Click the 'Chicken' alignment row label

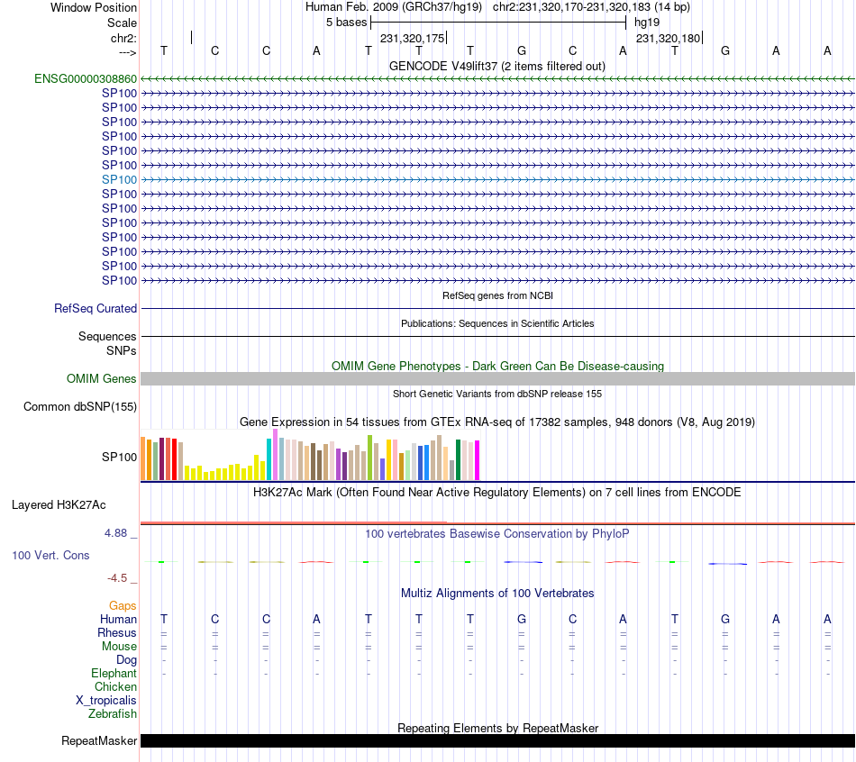[115, 686]
